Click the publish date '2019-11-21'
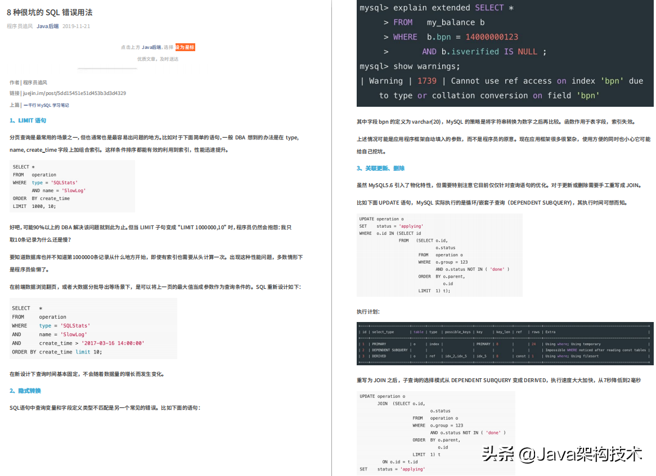 76,26
